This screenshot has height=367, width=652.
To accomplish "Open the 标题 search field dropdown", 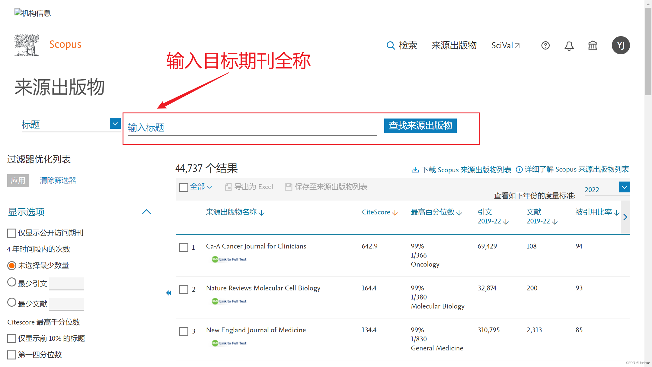I will point(115,124).
